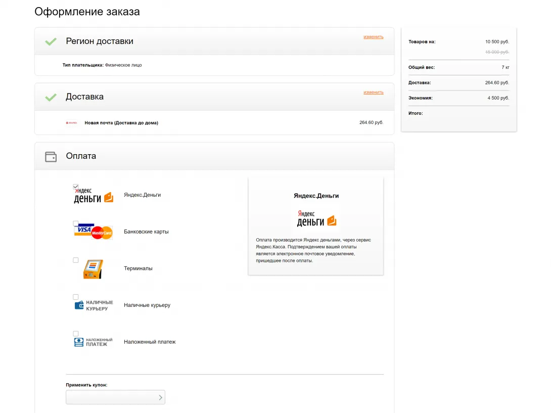This screenshot has height=413, width=551.
Task: Enable the Наличные курьеру checkbox
Action: click(75, 297)
